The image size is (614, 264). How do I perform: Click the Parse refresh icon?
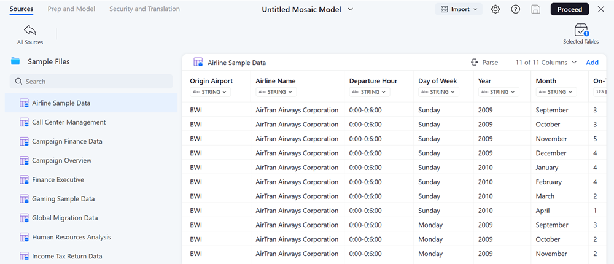tap(474, 63)
